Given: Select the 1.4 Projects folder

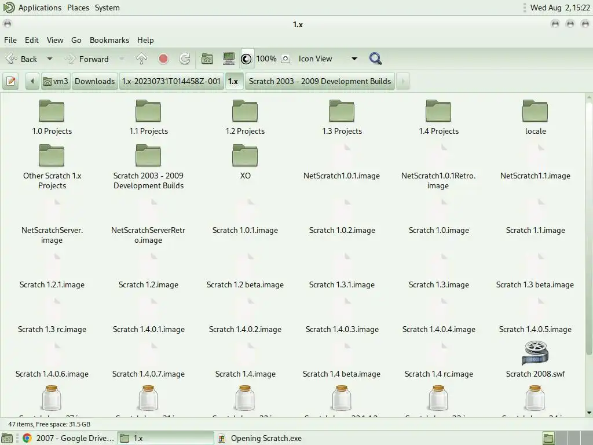Looking at the screenshot, I should coord(438,111).
